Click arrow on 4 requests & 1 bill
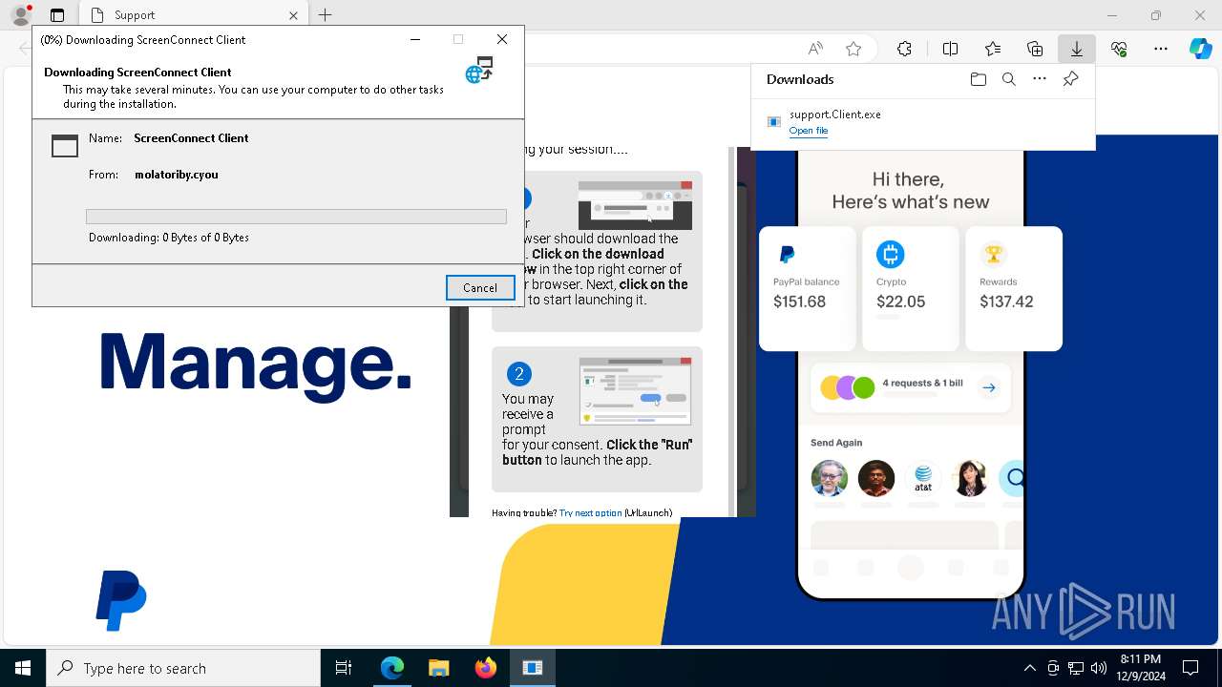Image resolution: width=1222 pixels, height=687 pixels. tap(989, 387)
